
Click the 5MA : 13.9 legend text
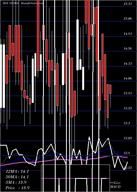pos(16,182)
